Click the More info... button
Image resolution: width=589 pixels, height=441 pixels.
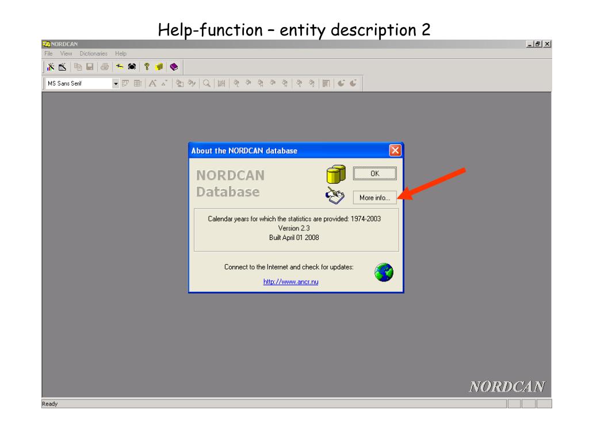pos(374,198)
